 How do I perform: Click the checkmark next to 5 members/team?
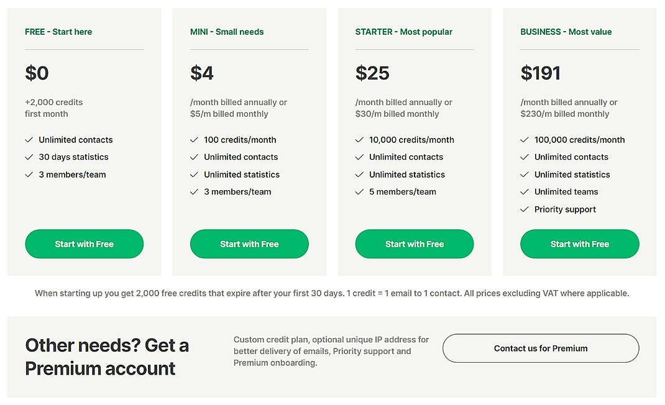point(359,192)
